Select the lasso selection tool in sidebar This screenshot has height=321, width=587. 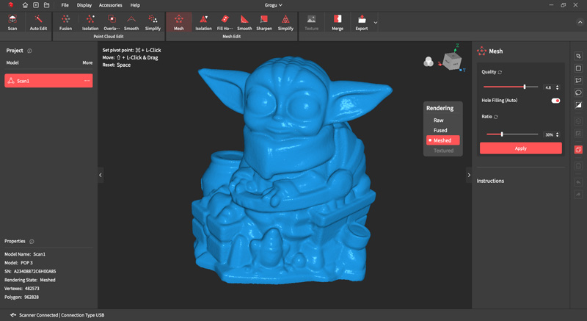tap(578, 93)
